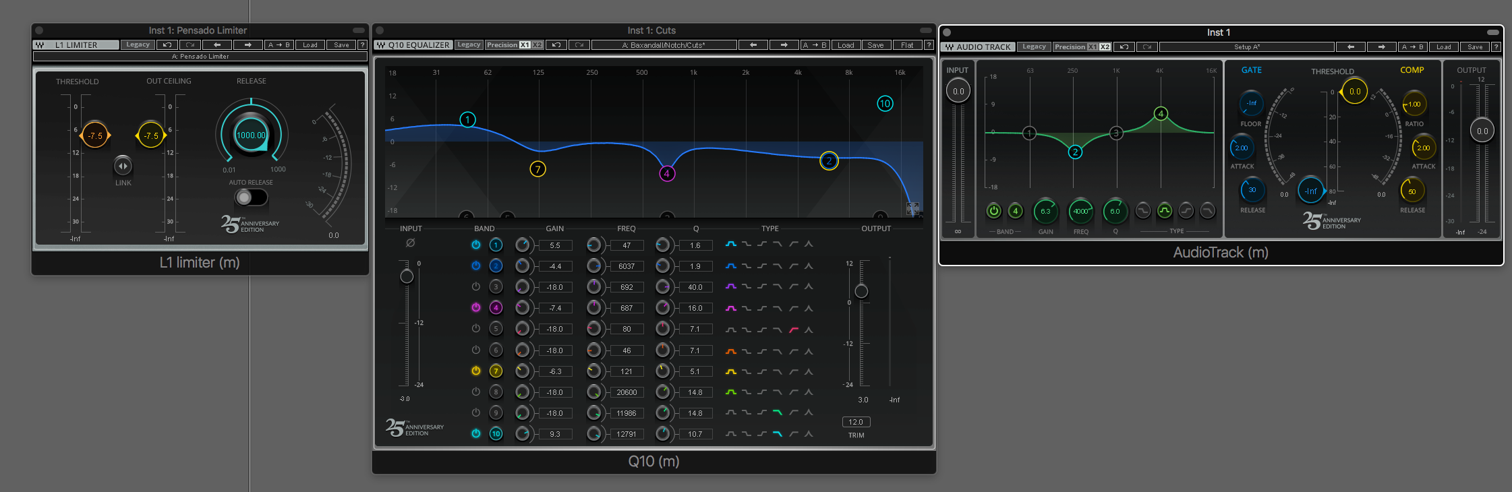Click L1 Release knob showing 1000.00
Image resolution: width=1512 pixels, height=492 pixels.
[x=251, y=135]
